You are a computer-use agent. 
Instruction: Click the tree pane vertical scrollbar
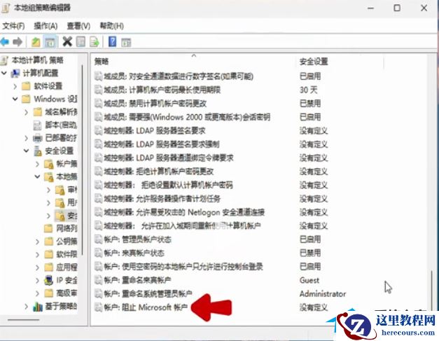(83, 160)
